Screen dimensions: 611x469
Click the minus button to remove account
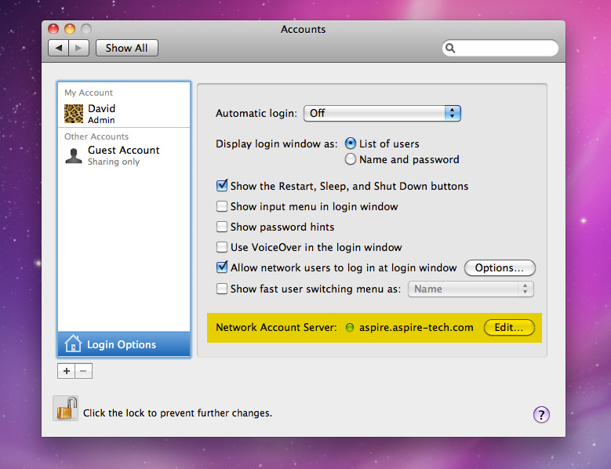84,371
